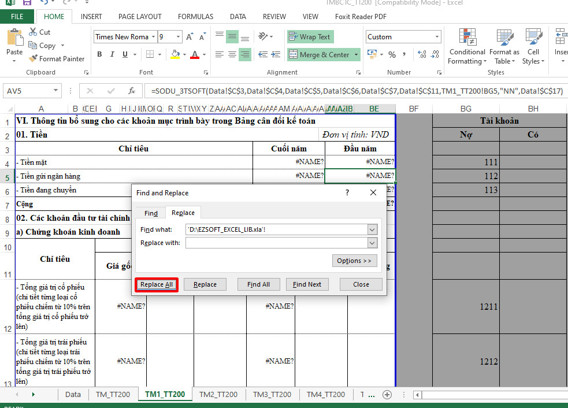This screenshot has width=568, height=408.
Task: Click the Close button in Find and Replace
Action: tap(361, 284)
